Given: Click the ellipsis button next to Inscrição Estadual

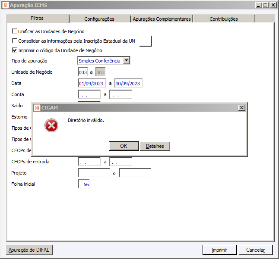Looking at the screenshot, I should (x=146, y=41).
